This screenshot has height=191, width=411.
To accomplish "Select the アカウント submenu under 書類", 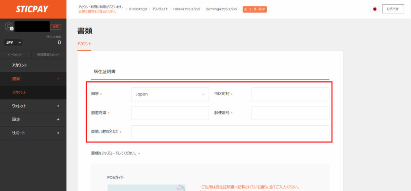I will 33,92.
